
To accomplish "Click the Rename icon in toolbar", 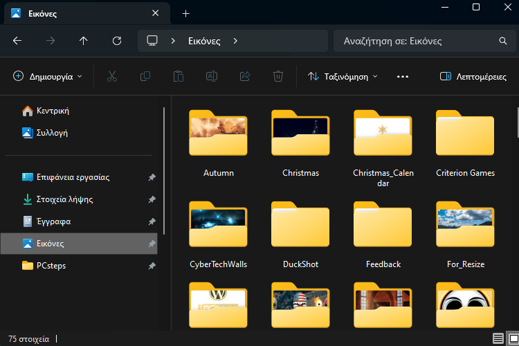I will pos(212,77).
